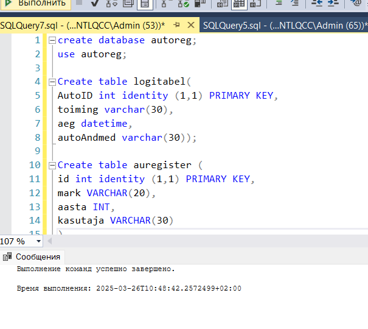Uncomment the selected lines
This screenshot has width=368, height=329.
294,3
